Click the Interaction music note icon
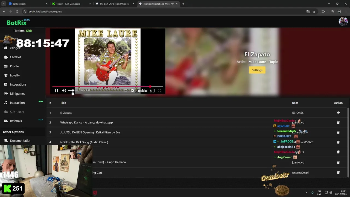The image size is (350, 197). tap(5, 103)
